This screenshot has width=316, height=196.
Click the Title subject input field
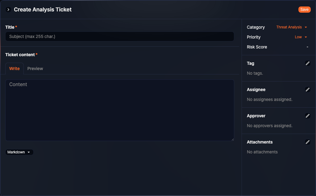120,36
